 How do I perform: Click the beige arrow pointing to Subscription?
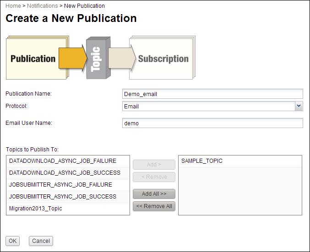pyautogui.click(x=122, y=58)
